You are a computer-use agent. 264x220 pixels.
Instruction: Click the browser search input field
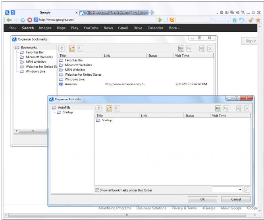193,20
